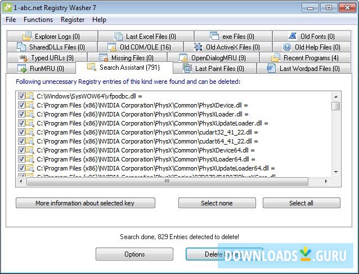Click the OpenDialogMRU warning icon
Viewport: 359px width, 274px height.
click(x=183, y=58)
